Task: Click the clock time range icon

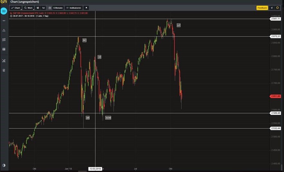Action: pos(50,8)
